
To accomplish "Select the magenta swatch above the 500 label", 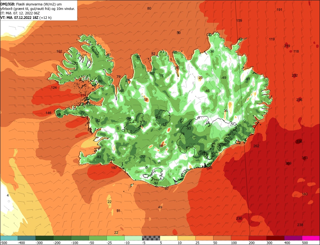I will click(x=311, y=238).
